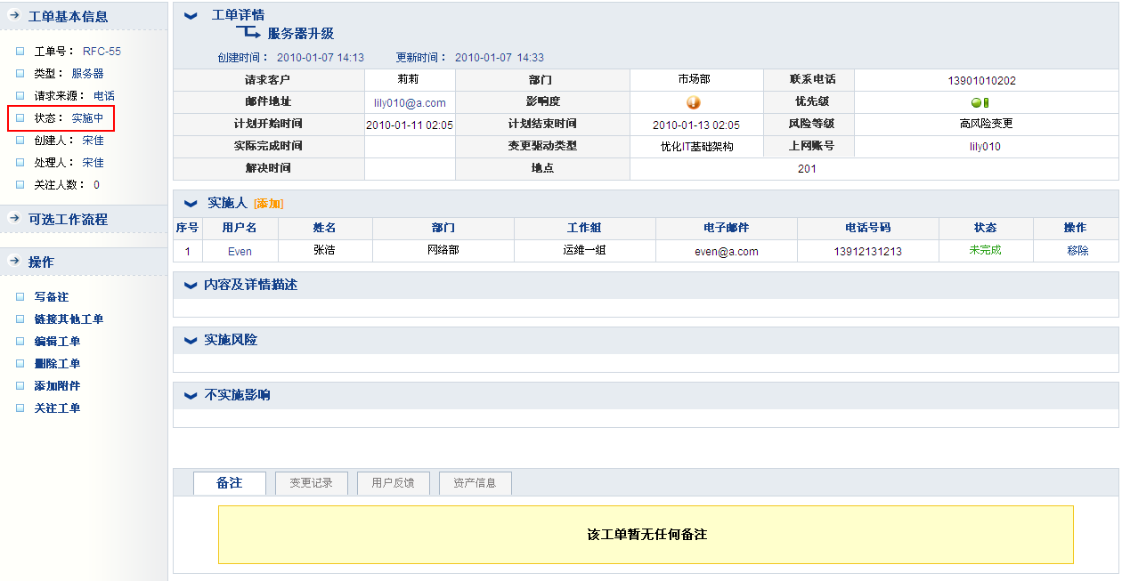Image resolution: width=1122 pixels, height=581 pixels.
Task: Collapse the 工单详情 section chevron
Action: (x=191, y=16)
